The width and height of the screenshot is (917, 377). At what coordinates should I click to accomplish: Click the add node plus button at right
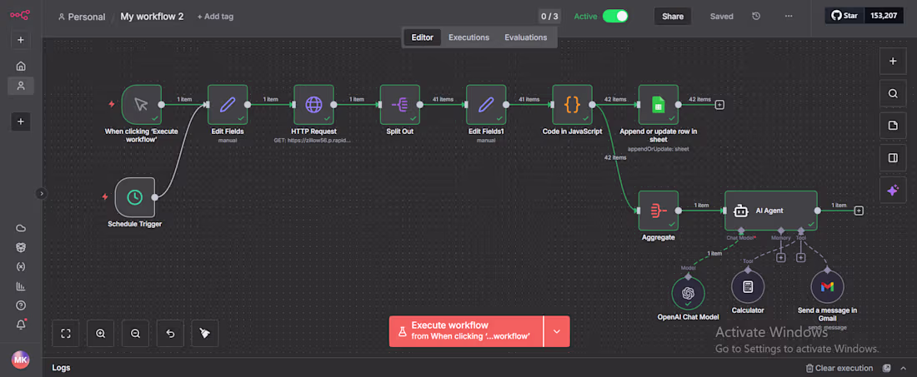point(893,62)
